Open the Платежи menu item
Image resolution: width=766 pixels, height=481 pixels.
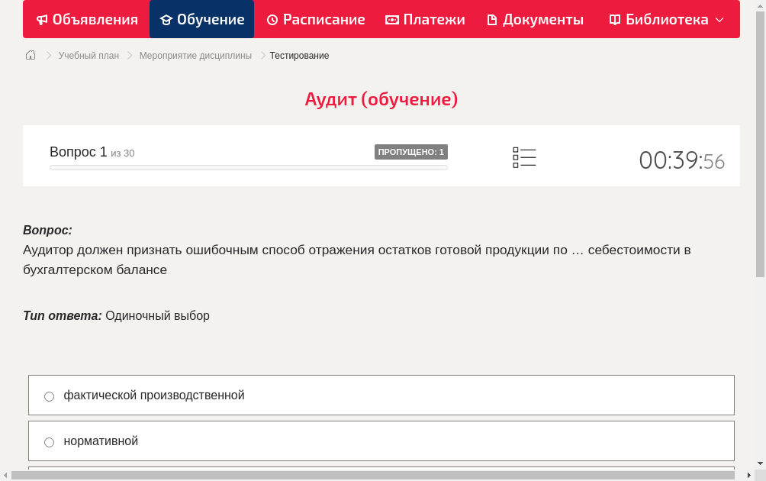click(425, 19)
